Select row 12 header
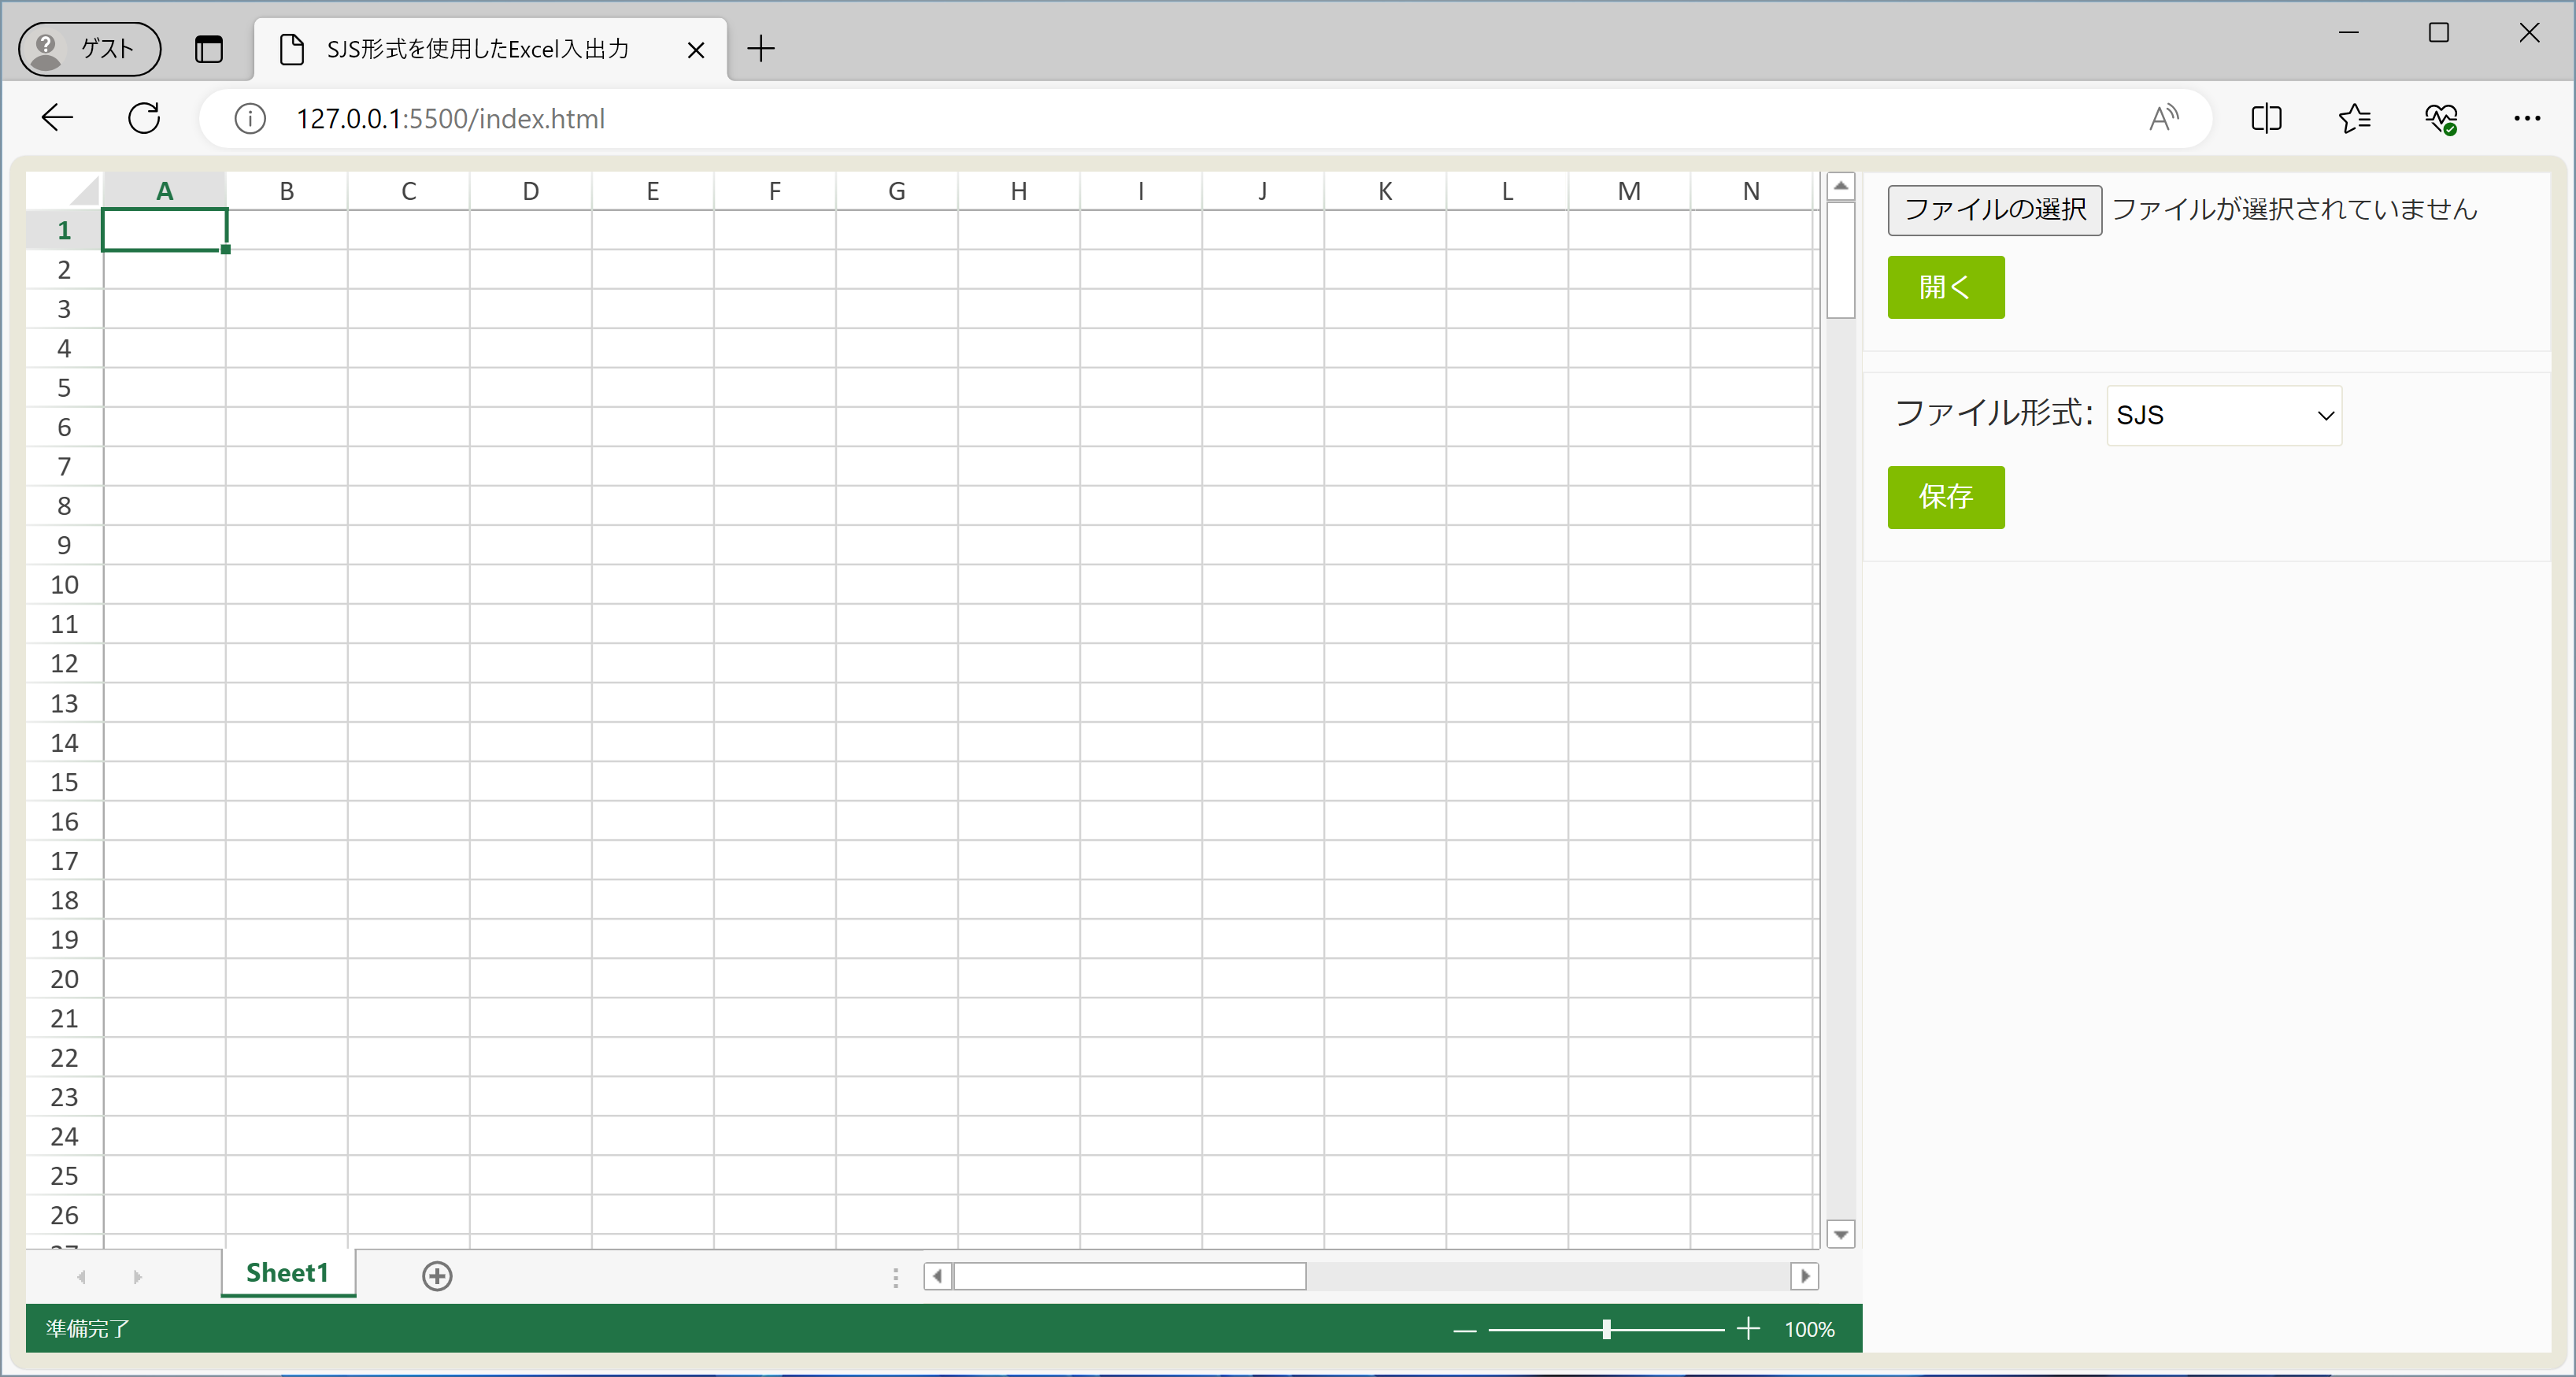 tap(64, 663)
